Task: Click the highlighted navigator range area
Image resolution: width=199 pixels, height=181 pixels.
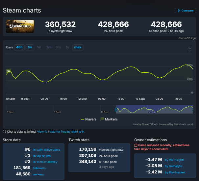Action: coord(154,109)
